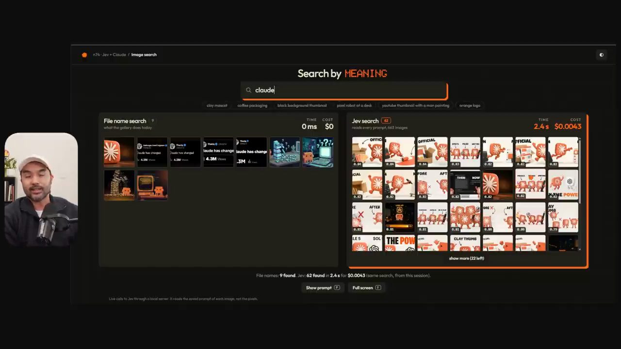This screenshot has height=349, width=621.
Task: Click the 'Jev search' panel heading
Action: [365, 121]
